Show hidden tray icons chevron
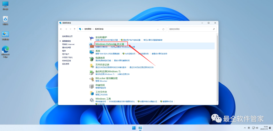 (244, 128)
